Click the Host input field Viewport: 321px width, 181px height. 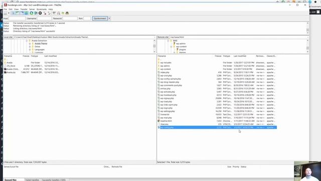(17, 19)
